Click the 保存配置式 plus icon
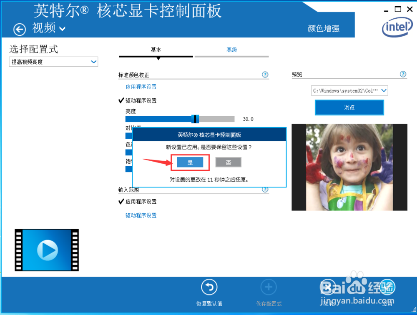 pos(269,287)
